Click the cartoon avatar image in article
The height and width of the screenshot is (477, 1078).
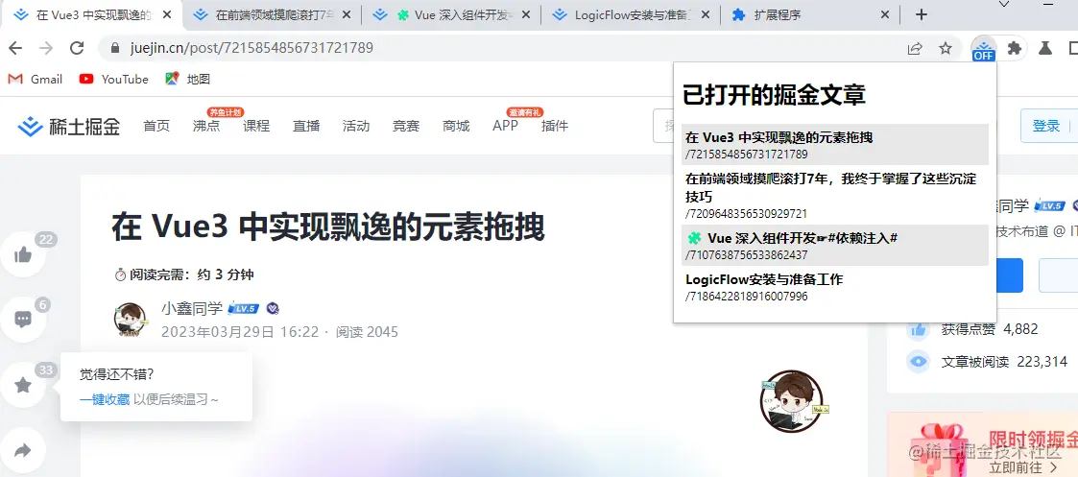[x=791, y=402]
